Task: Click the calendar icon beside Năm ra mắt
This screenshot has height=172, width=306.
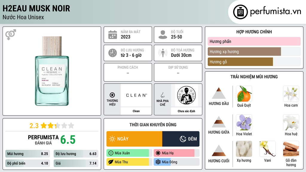Action: 113,35
